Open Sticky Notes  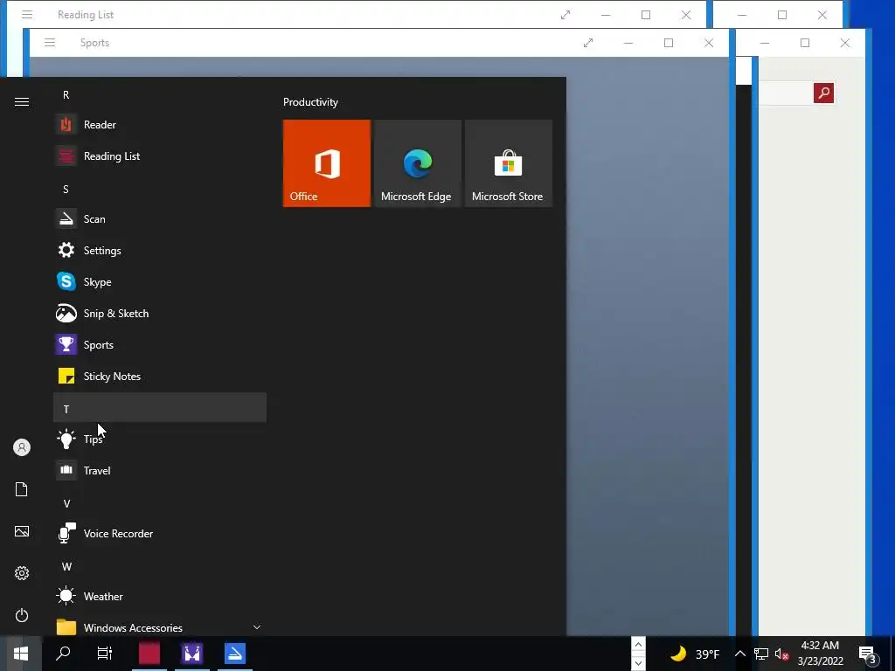click(160, 376)
